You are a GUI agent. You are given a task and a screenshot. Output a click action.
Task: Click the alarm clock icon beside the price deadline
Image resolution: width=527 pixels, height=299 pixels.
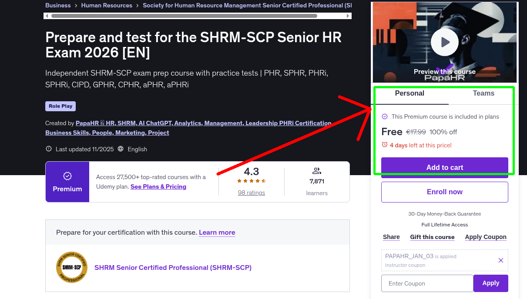385,145
